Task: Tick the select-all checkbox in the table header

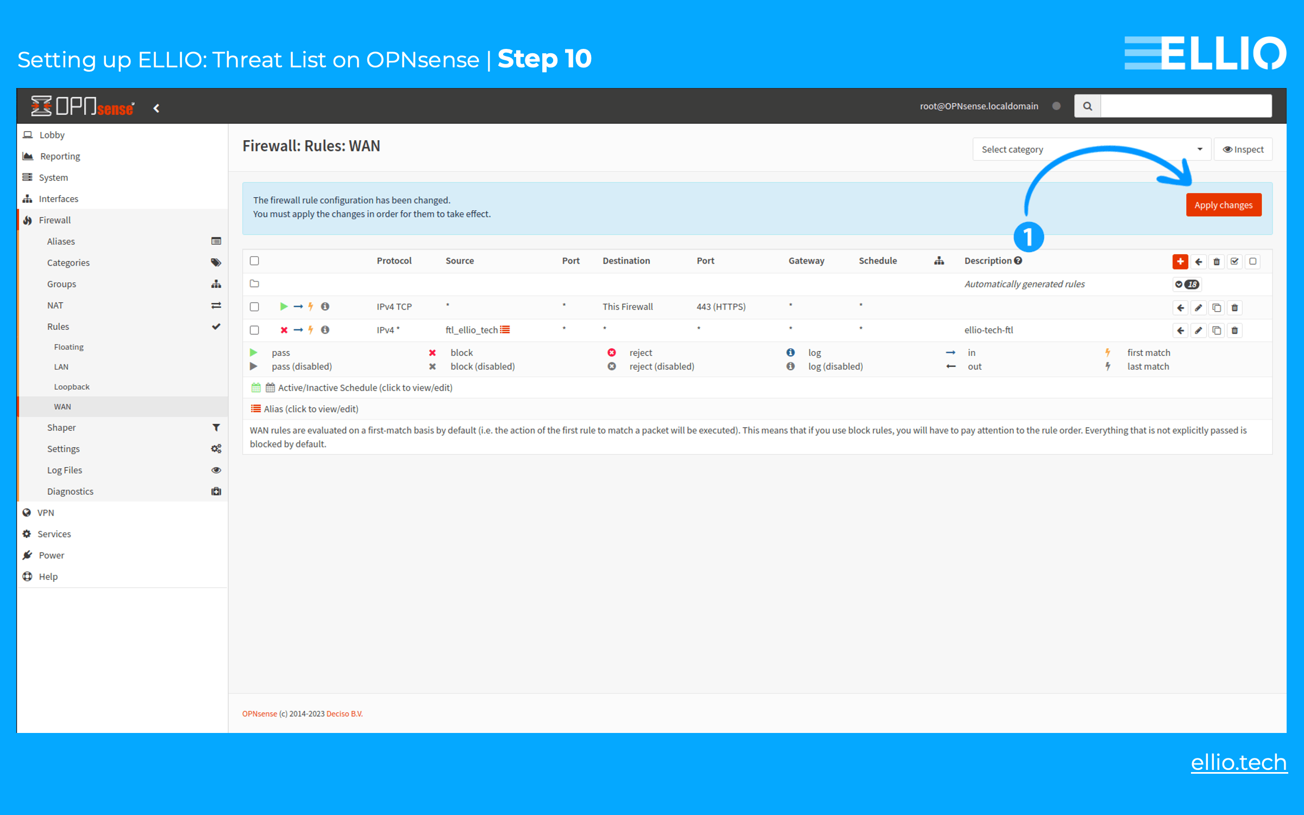Action: pyautogui.click(x=254, y=261)
